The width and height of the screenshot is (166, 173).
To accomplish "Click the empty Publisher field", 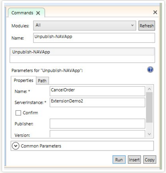I will 97,123.
